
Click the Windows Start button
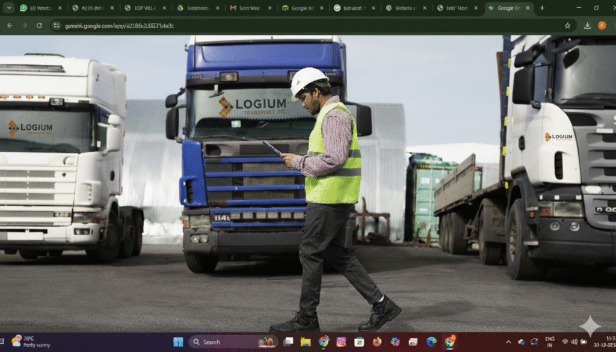click(x=178, y=342)
